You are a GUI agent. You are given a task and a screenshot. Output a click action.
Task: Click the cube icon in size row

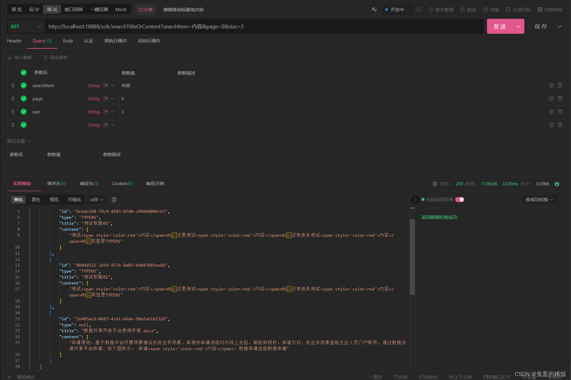(552, 112)
